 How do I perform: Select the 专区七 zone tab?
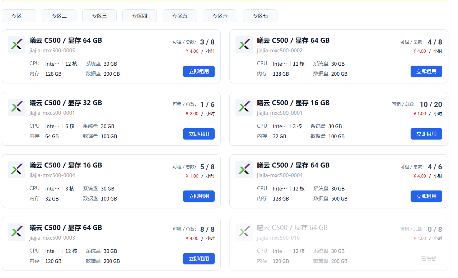(260, 16)
